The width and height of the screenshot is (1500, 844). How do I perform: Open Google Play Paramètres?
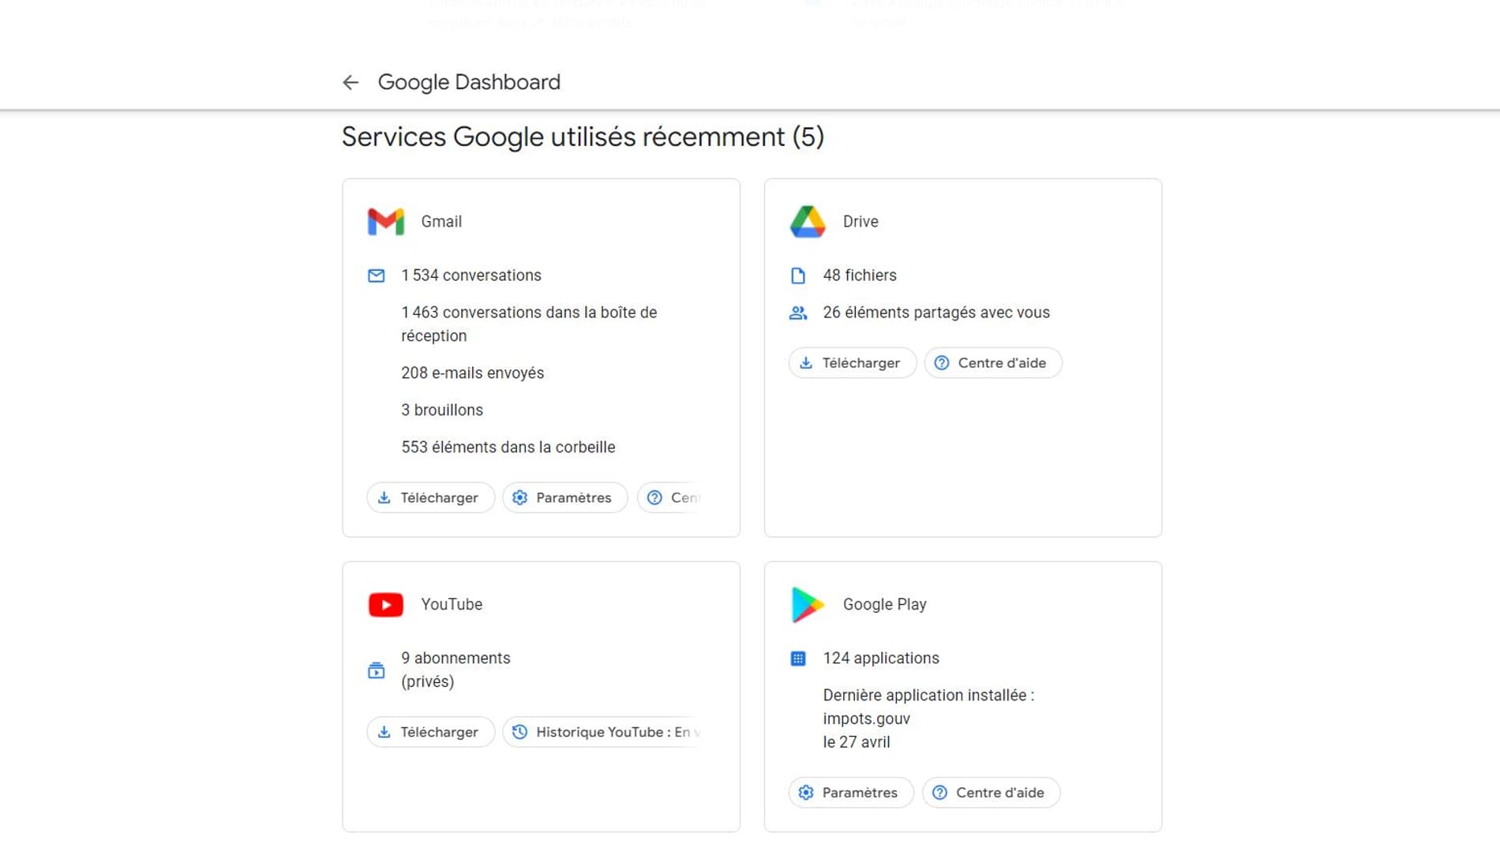850,792
